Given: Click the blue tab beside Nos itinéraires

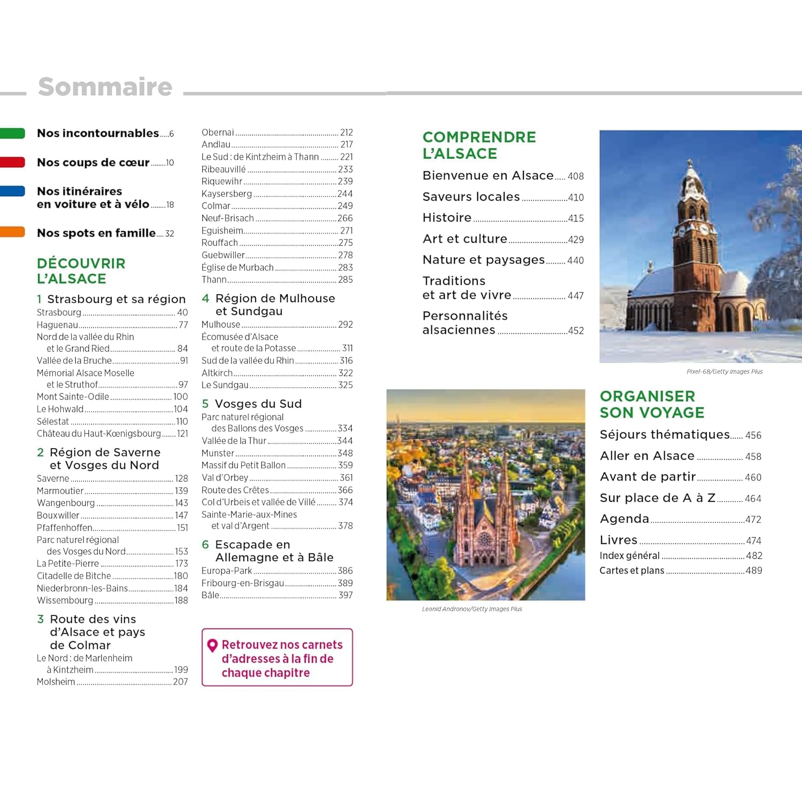Looking at the screenshot, I should 13,191.
